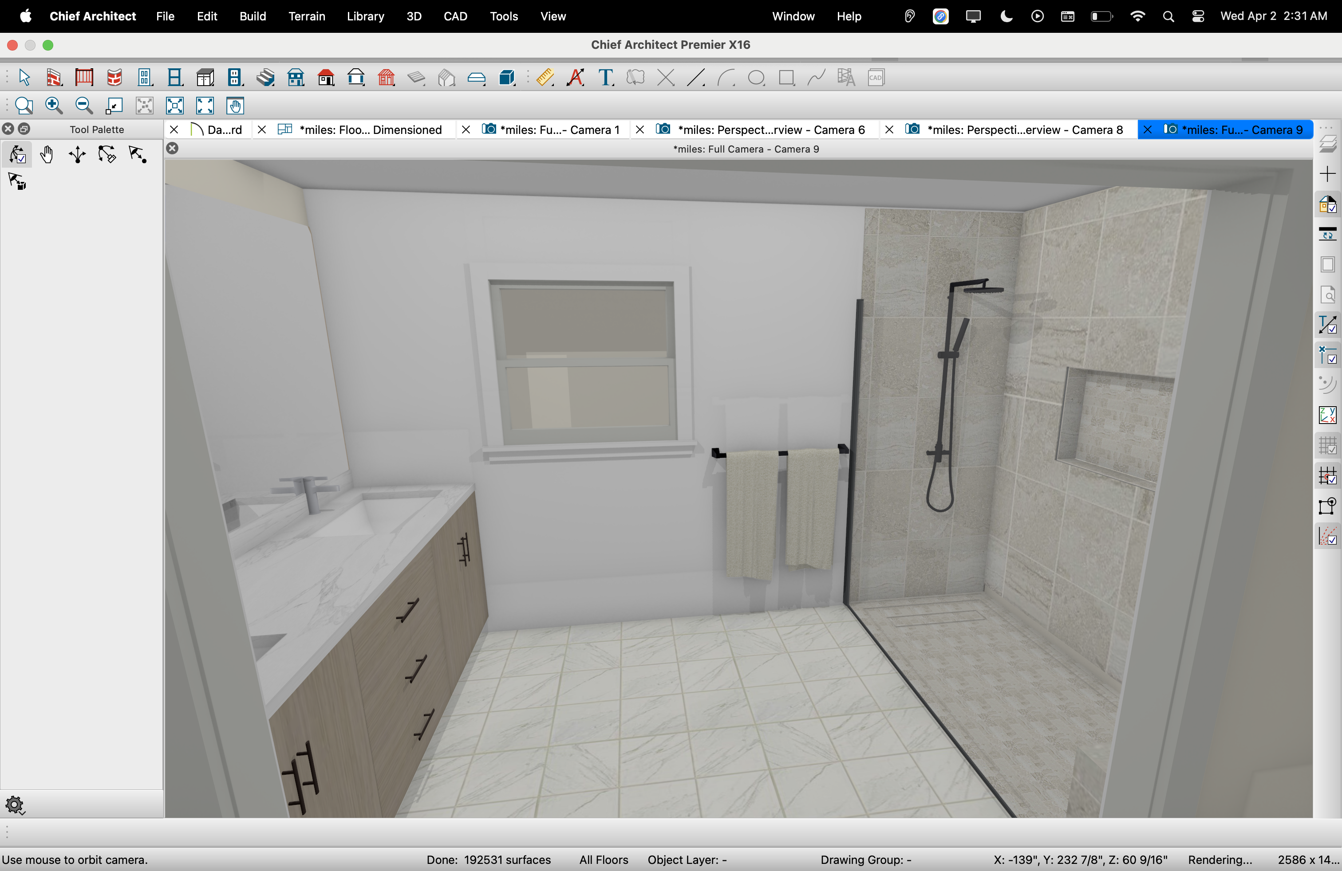This screenshot has height=871, width=1342.
Task: Choose the ruler Dimension tool
Action: click(545, 77)
